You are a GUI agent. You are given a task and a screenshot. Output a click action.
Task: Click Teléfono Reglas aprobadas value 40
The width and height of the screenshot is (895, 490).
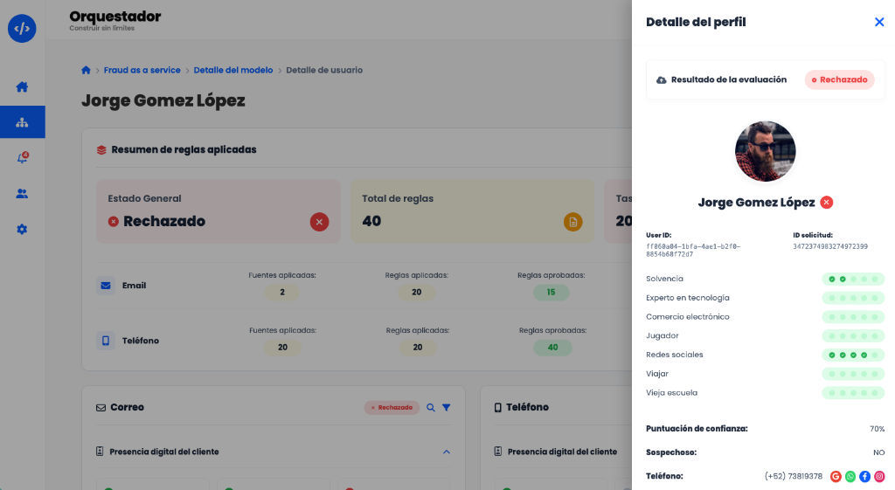pyautogui.click(x=552, y=347)
